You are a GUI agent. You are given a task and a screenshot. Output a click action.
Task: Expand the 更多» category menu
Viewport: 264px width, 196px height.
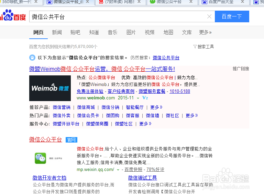[x=205, y=33]
